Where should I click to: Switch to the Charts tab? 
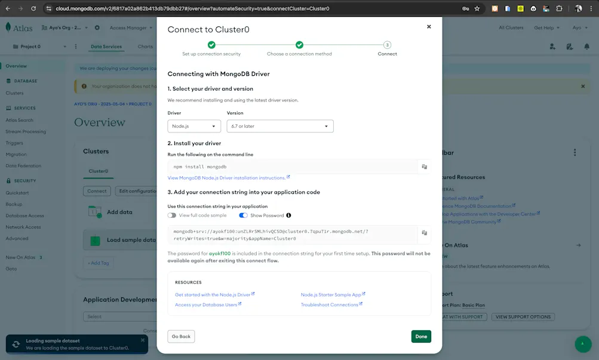[146, 46]
